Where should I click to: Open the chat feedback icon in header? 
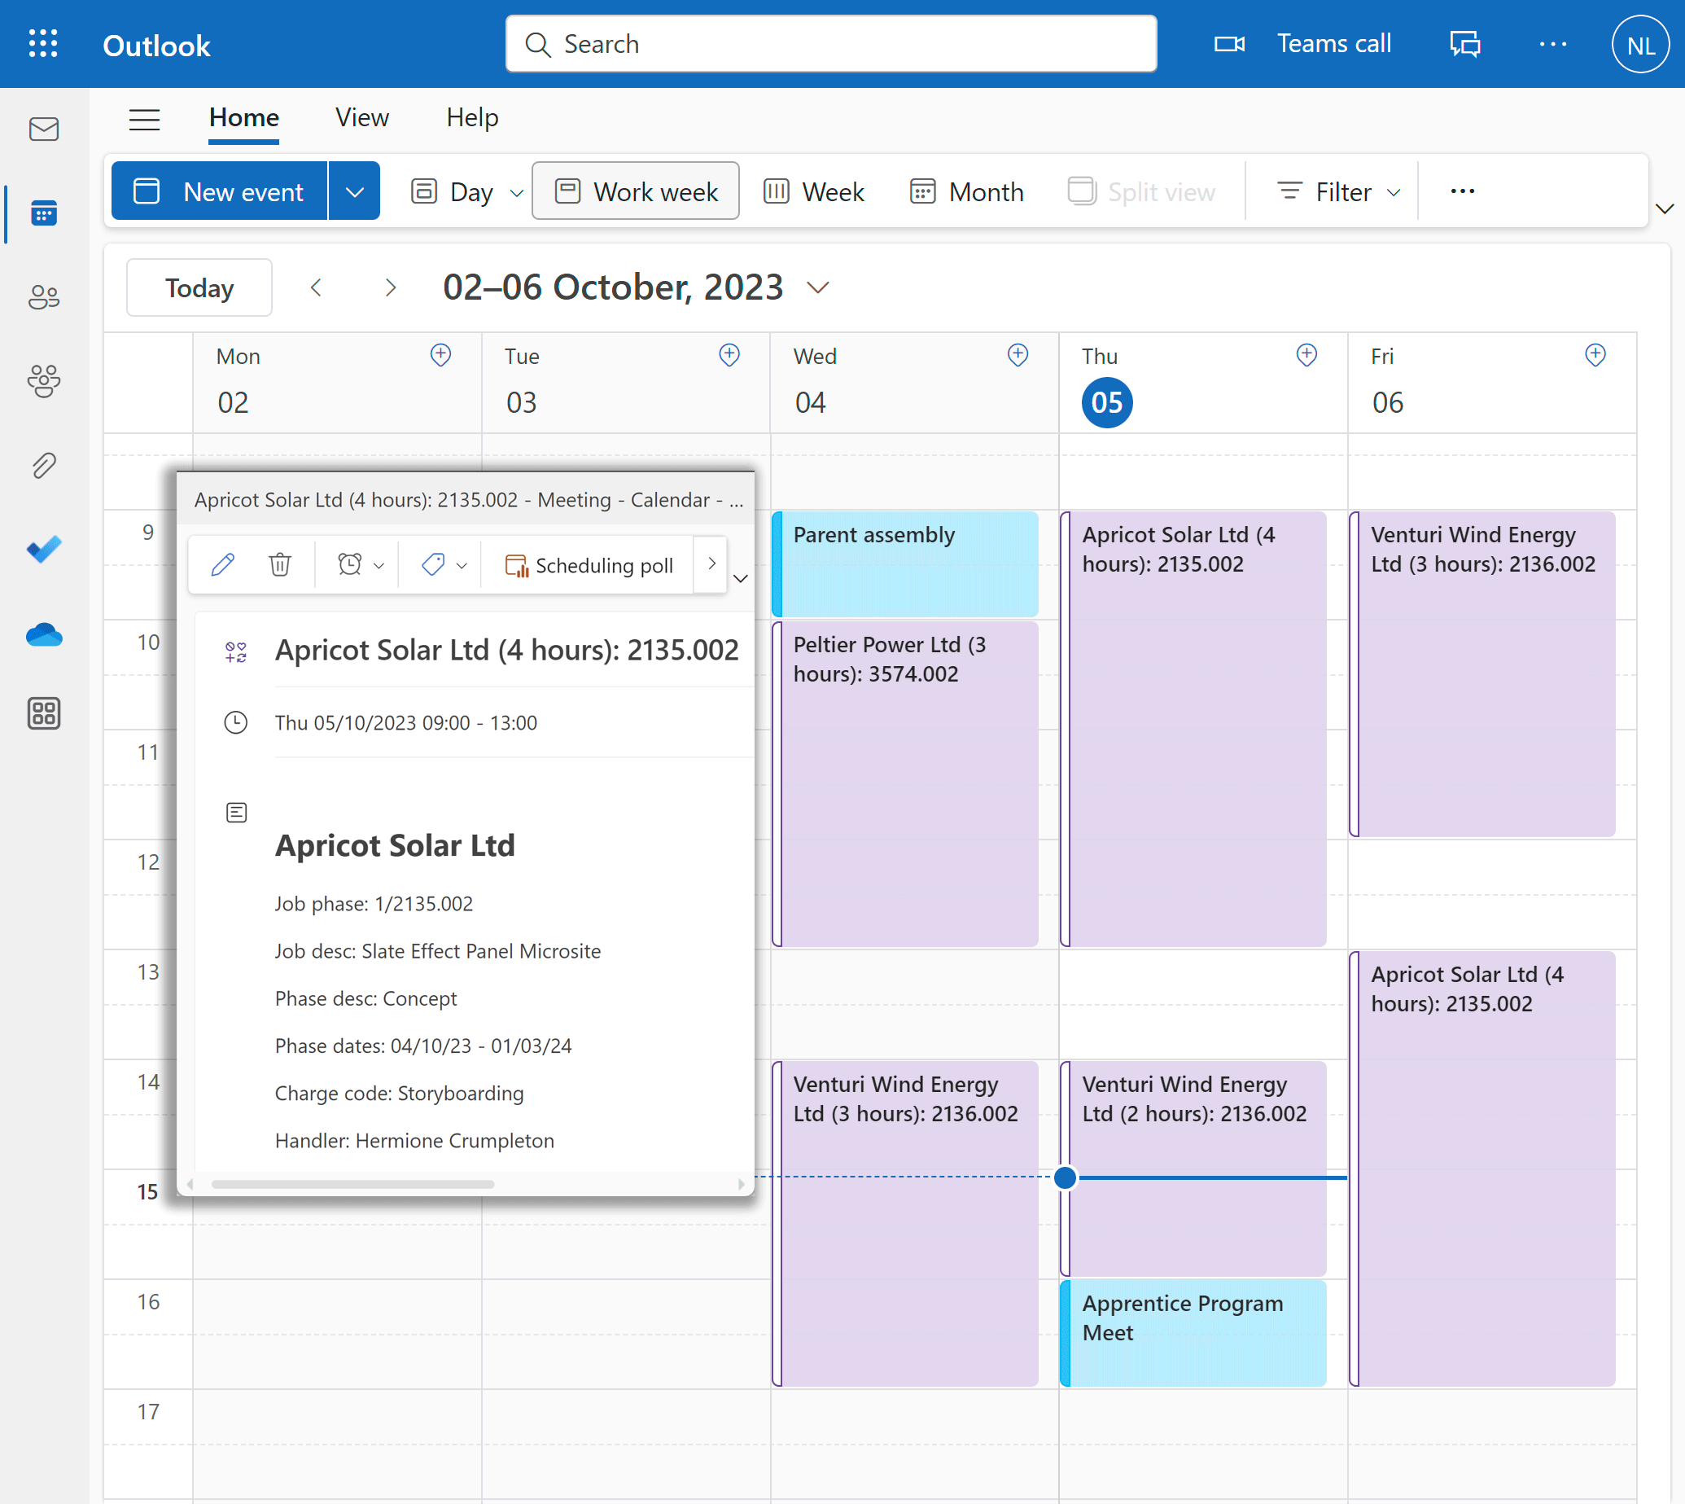pos(1464,44)
